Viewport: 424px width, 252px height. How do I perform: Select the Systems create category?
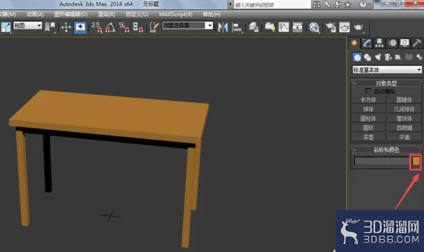[x=419, y=57]
